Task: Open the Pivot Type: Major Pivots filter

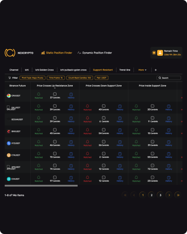Action: point(32,78)
